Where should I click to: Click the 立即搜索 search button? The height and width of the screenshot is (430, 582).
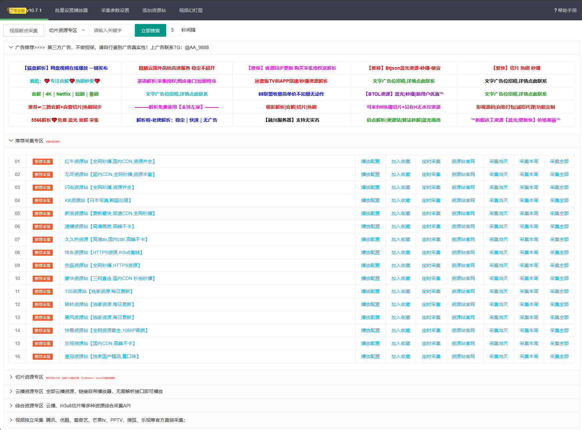click(x=150, y=30)
